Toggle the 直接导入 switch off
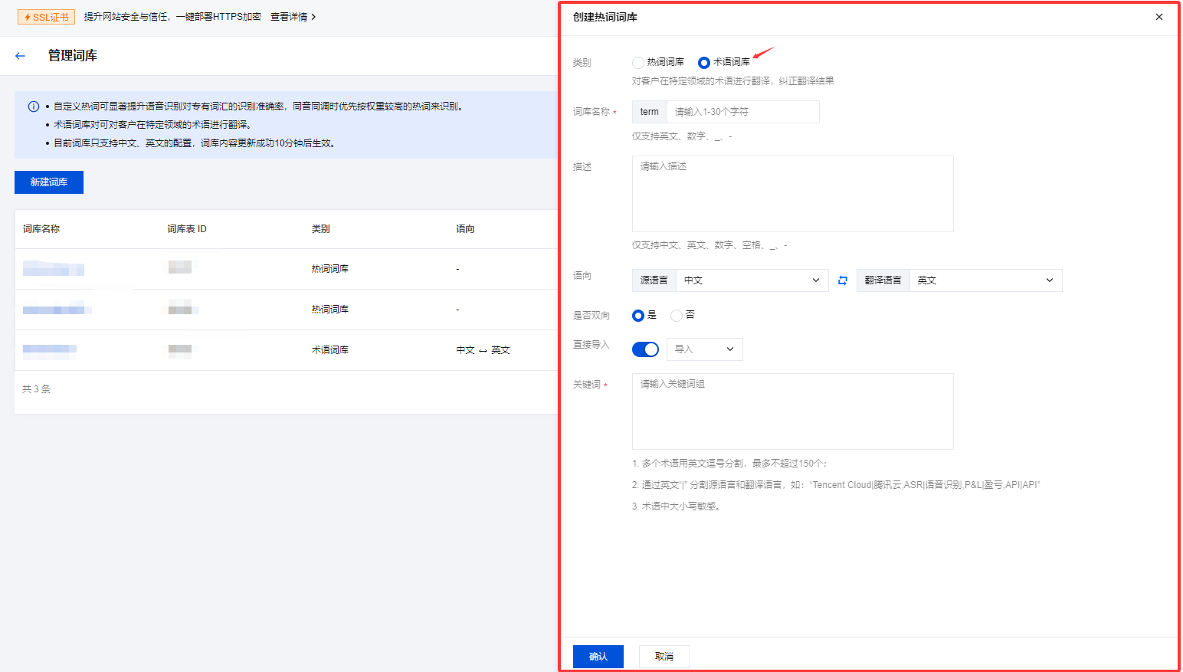The image size is (1183, 672). pos(645,349)
